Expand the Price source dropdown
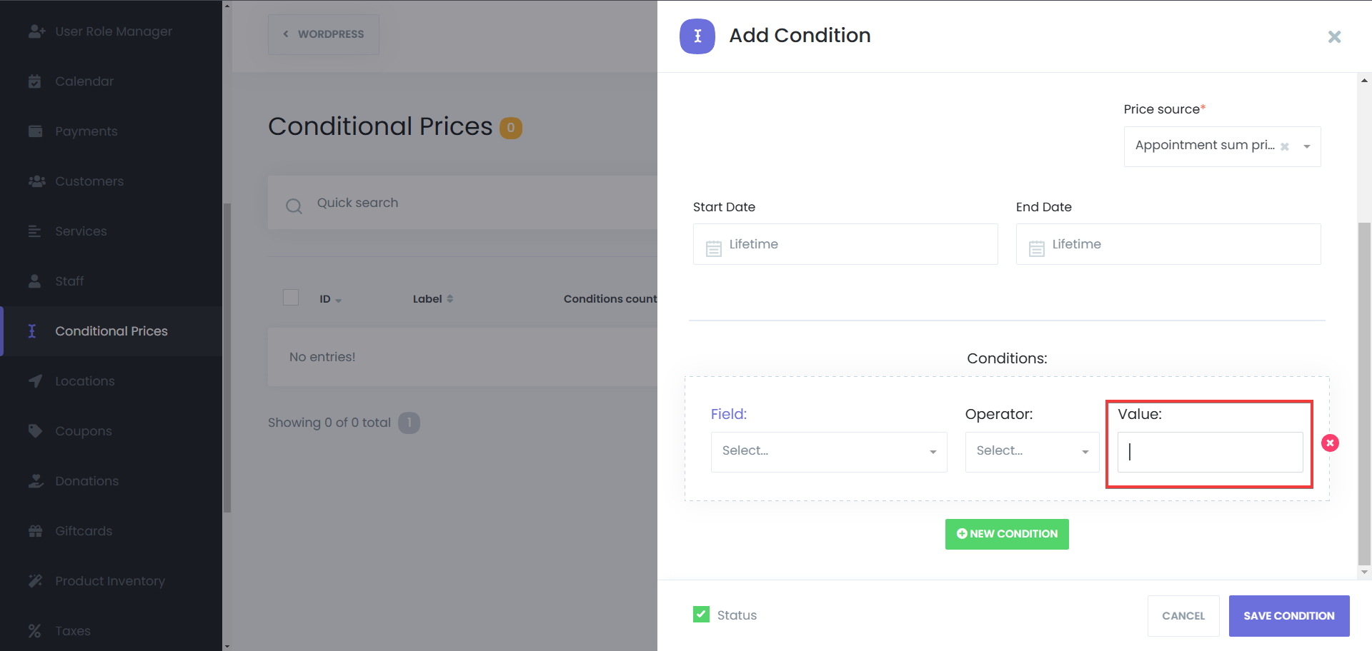1372x651 pixels. [x=1306, y=146]
